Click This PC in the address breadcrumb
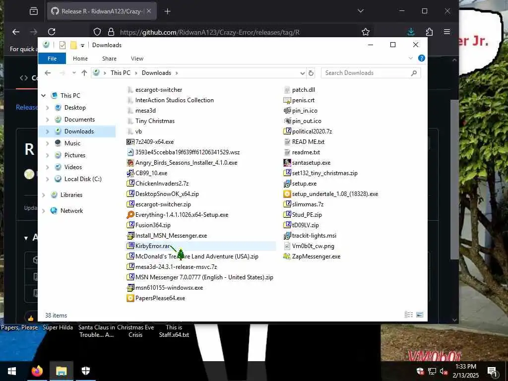Viewport: 508px width, 381px height. [121, 73]
